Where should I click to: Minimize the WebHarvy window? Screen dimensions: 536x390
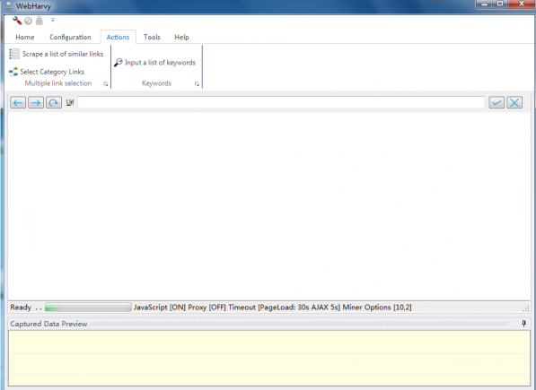click(x=485, y=4)
